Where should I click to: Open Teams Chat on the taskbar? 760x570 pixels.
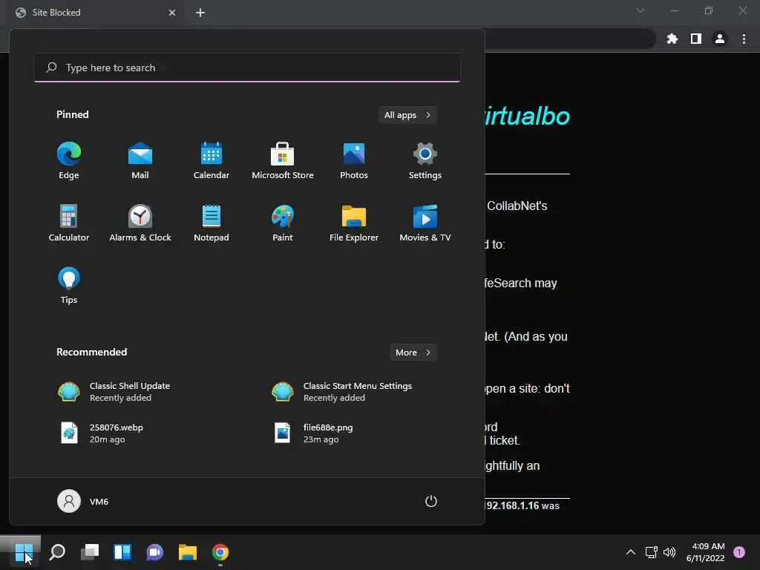click(x=154, y=552)
